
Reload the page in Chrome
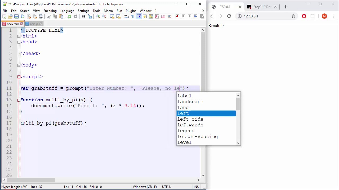pyautogui.click(x=229, y=16)
